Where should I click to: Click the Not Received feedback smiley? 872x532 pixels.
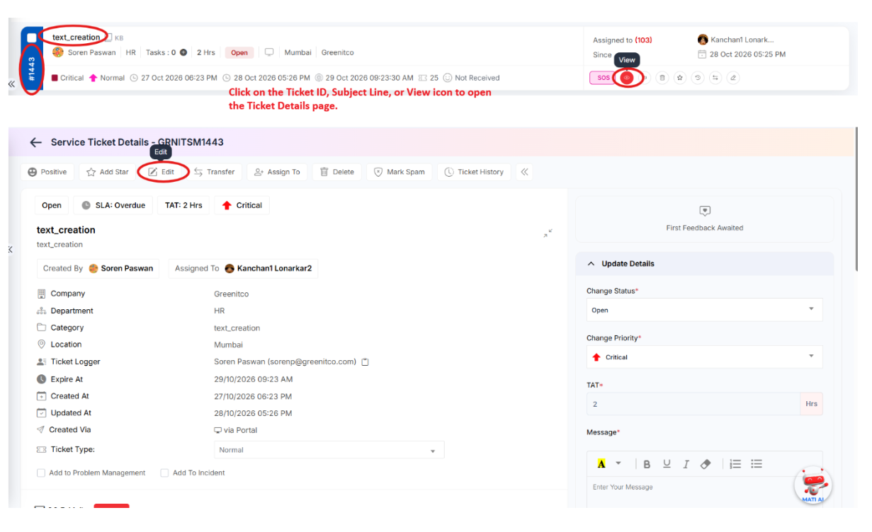(447, 78)
